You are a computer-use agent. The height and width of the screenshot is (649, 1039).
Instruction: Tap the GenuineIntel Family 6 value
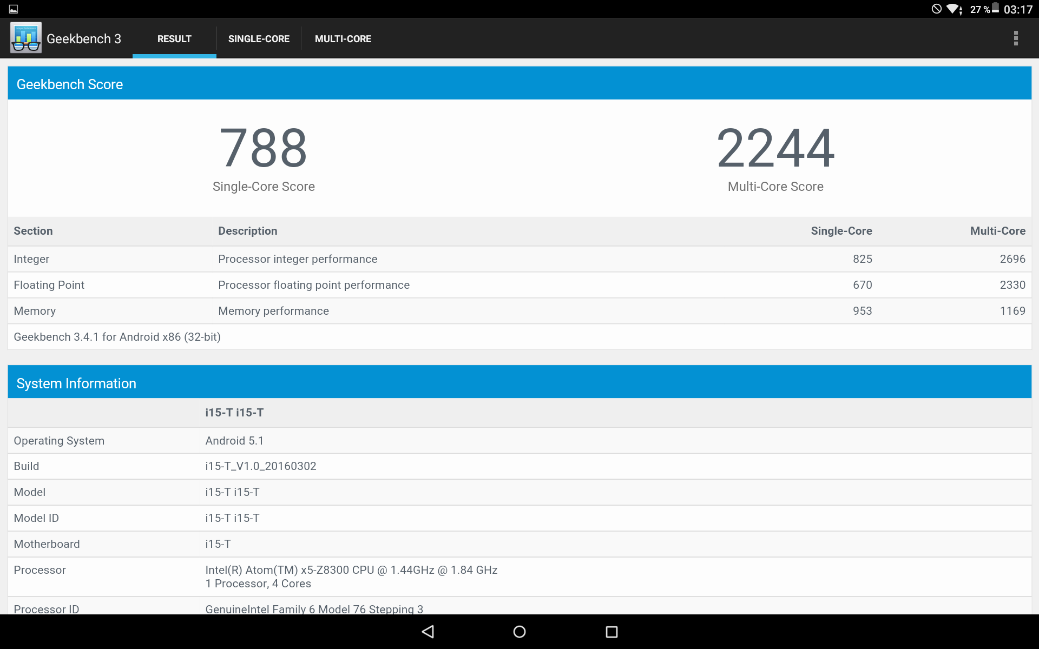pyautogui.click(x=314, y=608)
